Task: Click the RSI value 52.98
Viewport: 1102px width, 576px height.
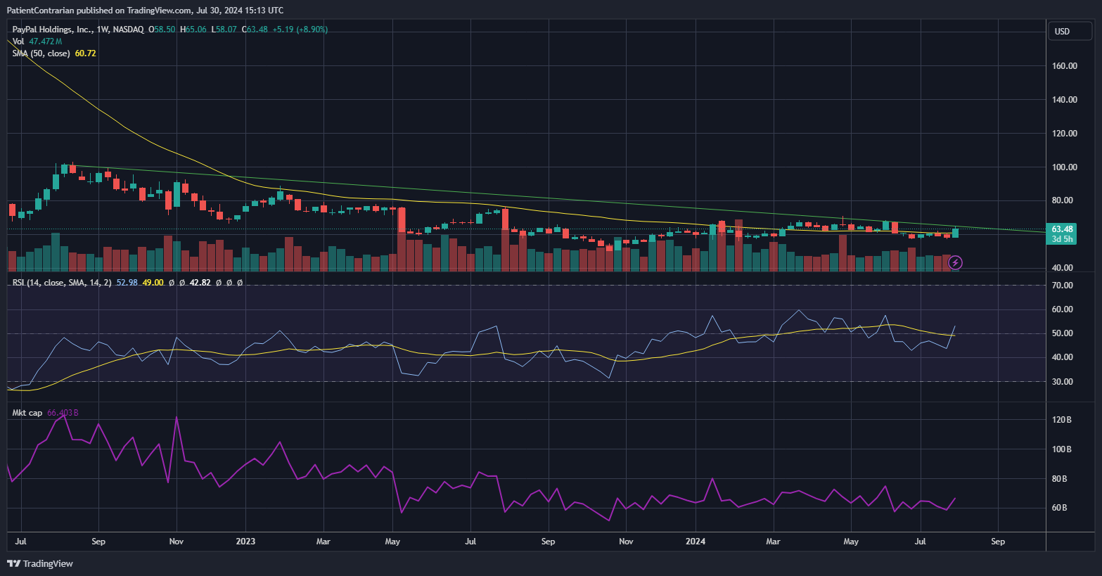Action: tap(127, 283)
